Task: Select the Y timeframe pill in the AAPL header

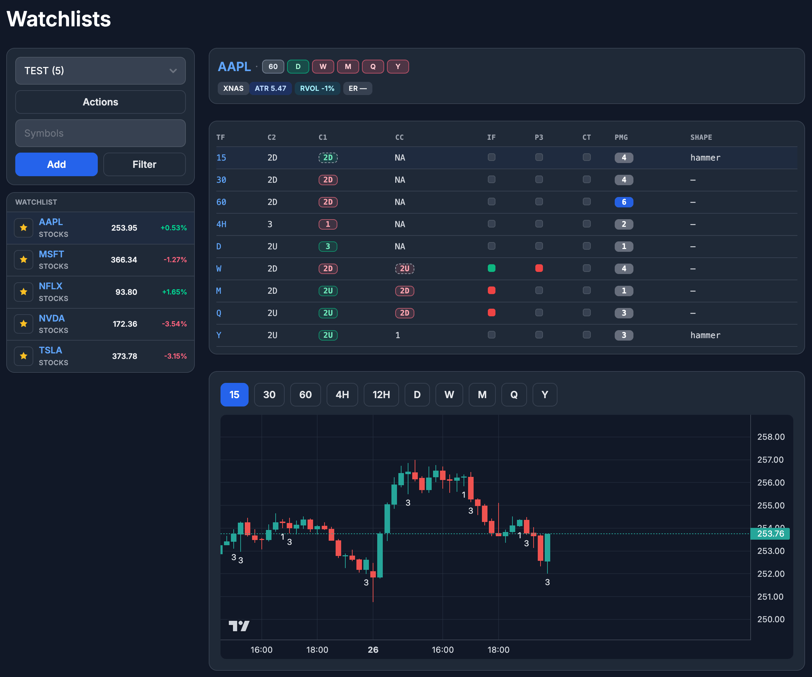Action: 398,67
